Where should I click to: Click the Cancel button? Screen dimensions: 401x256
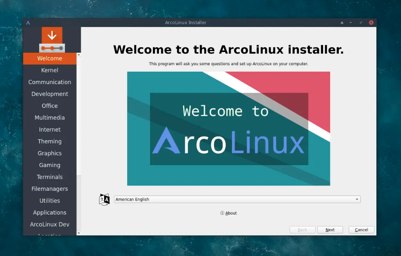tap(361, 230)
